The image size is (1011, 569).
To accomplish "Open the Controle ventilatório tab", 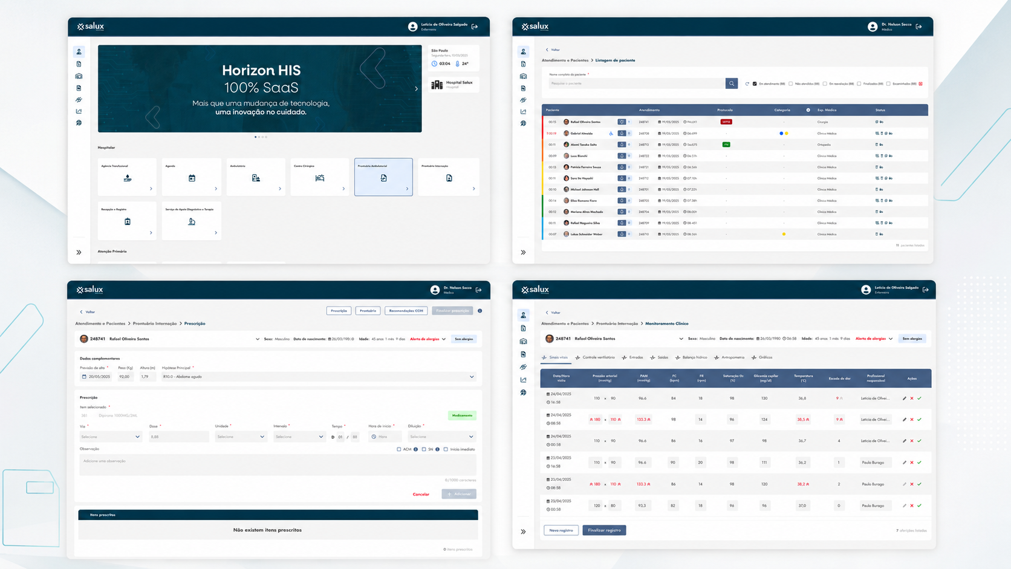I will [x=595, y=357].
